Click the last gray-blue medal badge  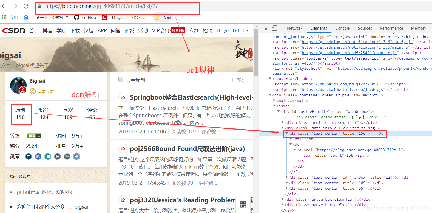click(x=76, y=156)
